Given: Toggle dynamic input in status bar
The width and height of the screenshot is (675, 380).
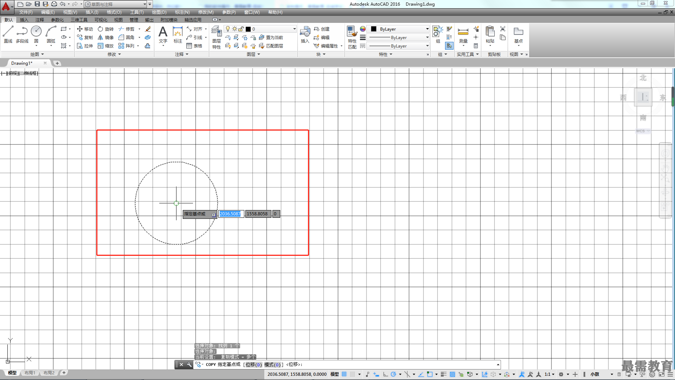Looking at the screenshot, I should [376, 374].
